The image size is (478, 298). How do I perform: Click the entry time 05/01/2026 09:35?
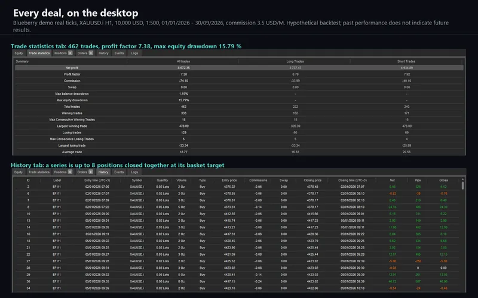pos(97,281)
